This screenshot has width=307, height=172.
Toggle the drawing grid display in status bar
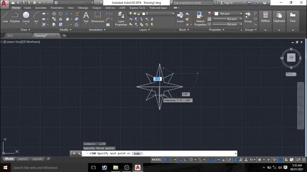165,160
